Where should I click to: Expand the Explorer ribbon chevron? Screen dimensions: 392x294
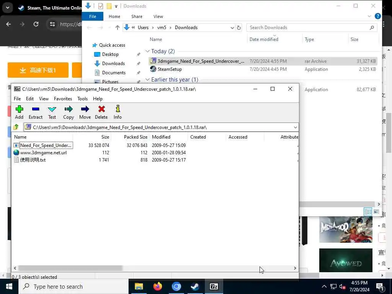(369, 16)
